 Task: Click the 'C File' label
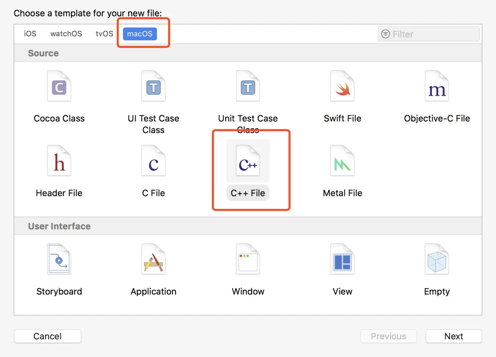[154, 193]
